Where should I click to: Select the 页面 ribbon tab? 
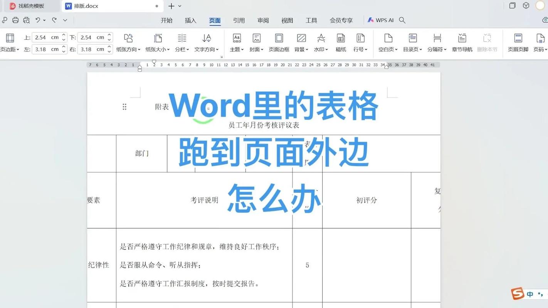coord(215,20)
